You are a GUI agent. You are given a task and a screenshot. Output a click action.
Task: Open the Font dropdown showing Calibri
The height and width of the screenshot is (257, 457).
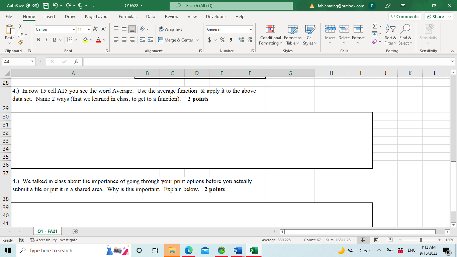coord(73,29)
